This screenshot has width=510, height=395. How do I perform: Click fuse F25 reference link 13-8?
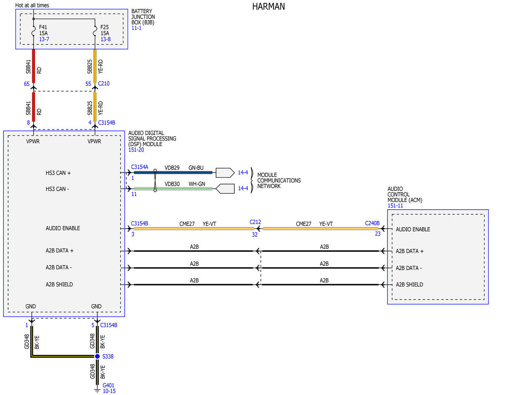click(x=105, y=39)
